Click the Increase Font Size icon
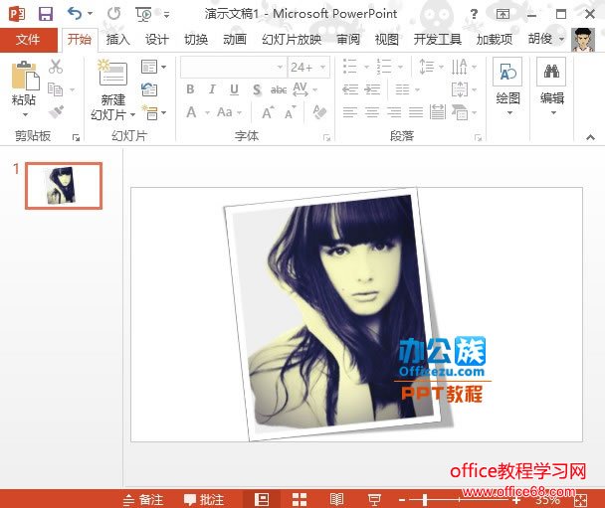The height and width of the screenshot is (508, 605). (268, 112)
